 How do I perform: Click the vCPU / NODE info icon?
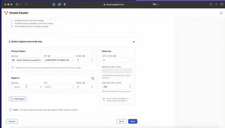coord(115,56)
